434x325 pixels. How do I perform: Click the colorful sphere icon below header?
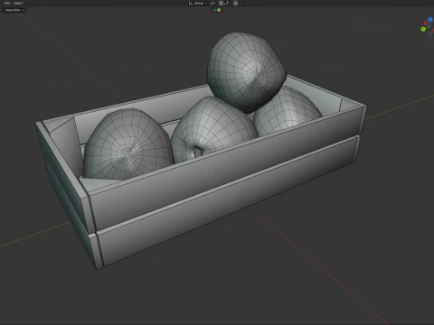[219, 10]
